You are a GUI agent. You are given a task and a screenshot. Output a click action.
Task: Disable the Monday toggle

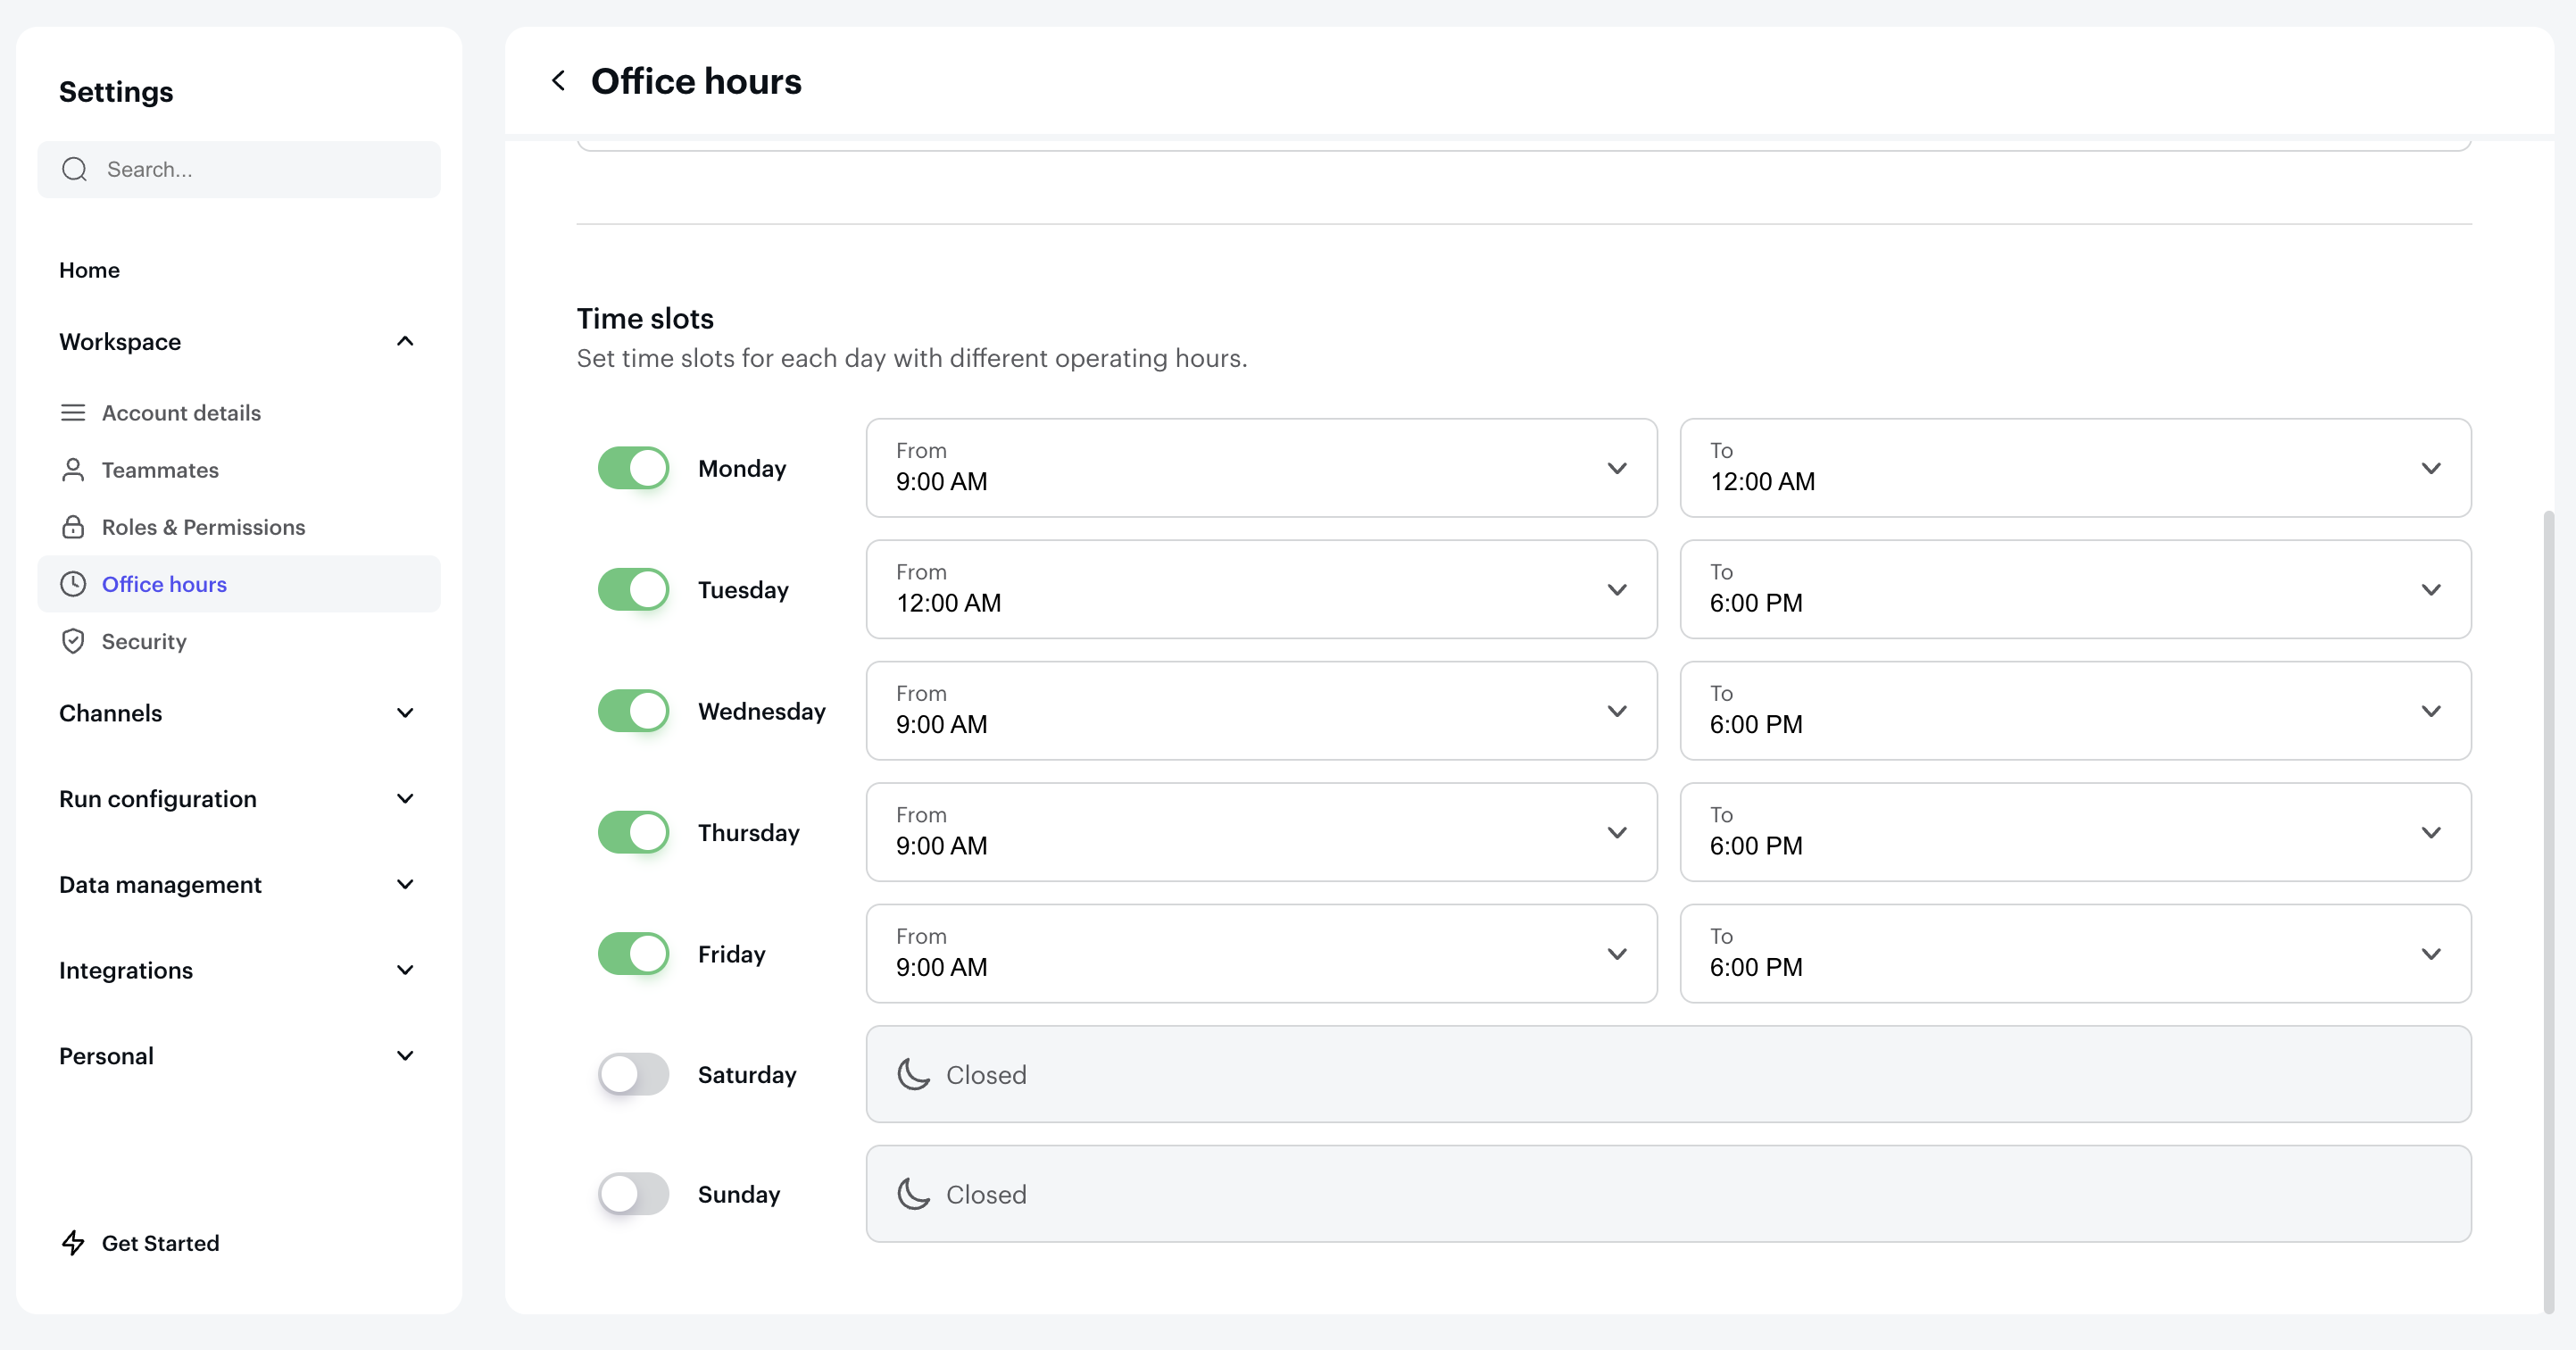point(633,468)
